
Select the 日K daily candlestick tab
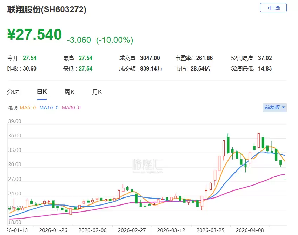click(41, 92)
